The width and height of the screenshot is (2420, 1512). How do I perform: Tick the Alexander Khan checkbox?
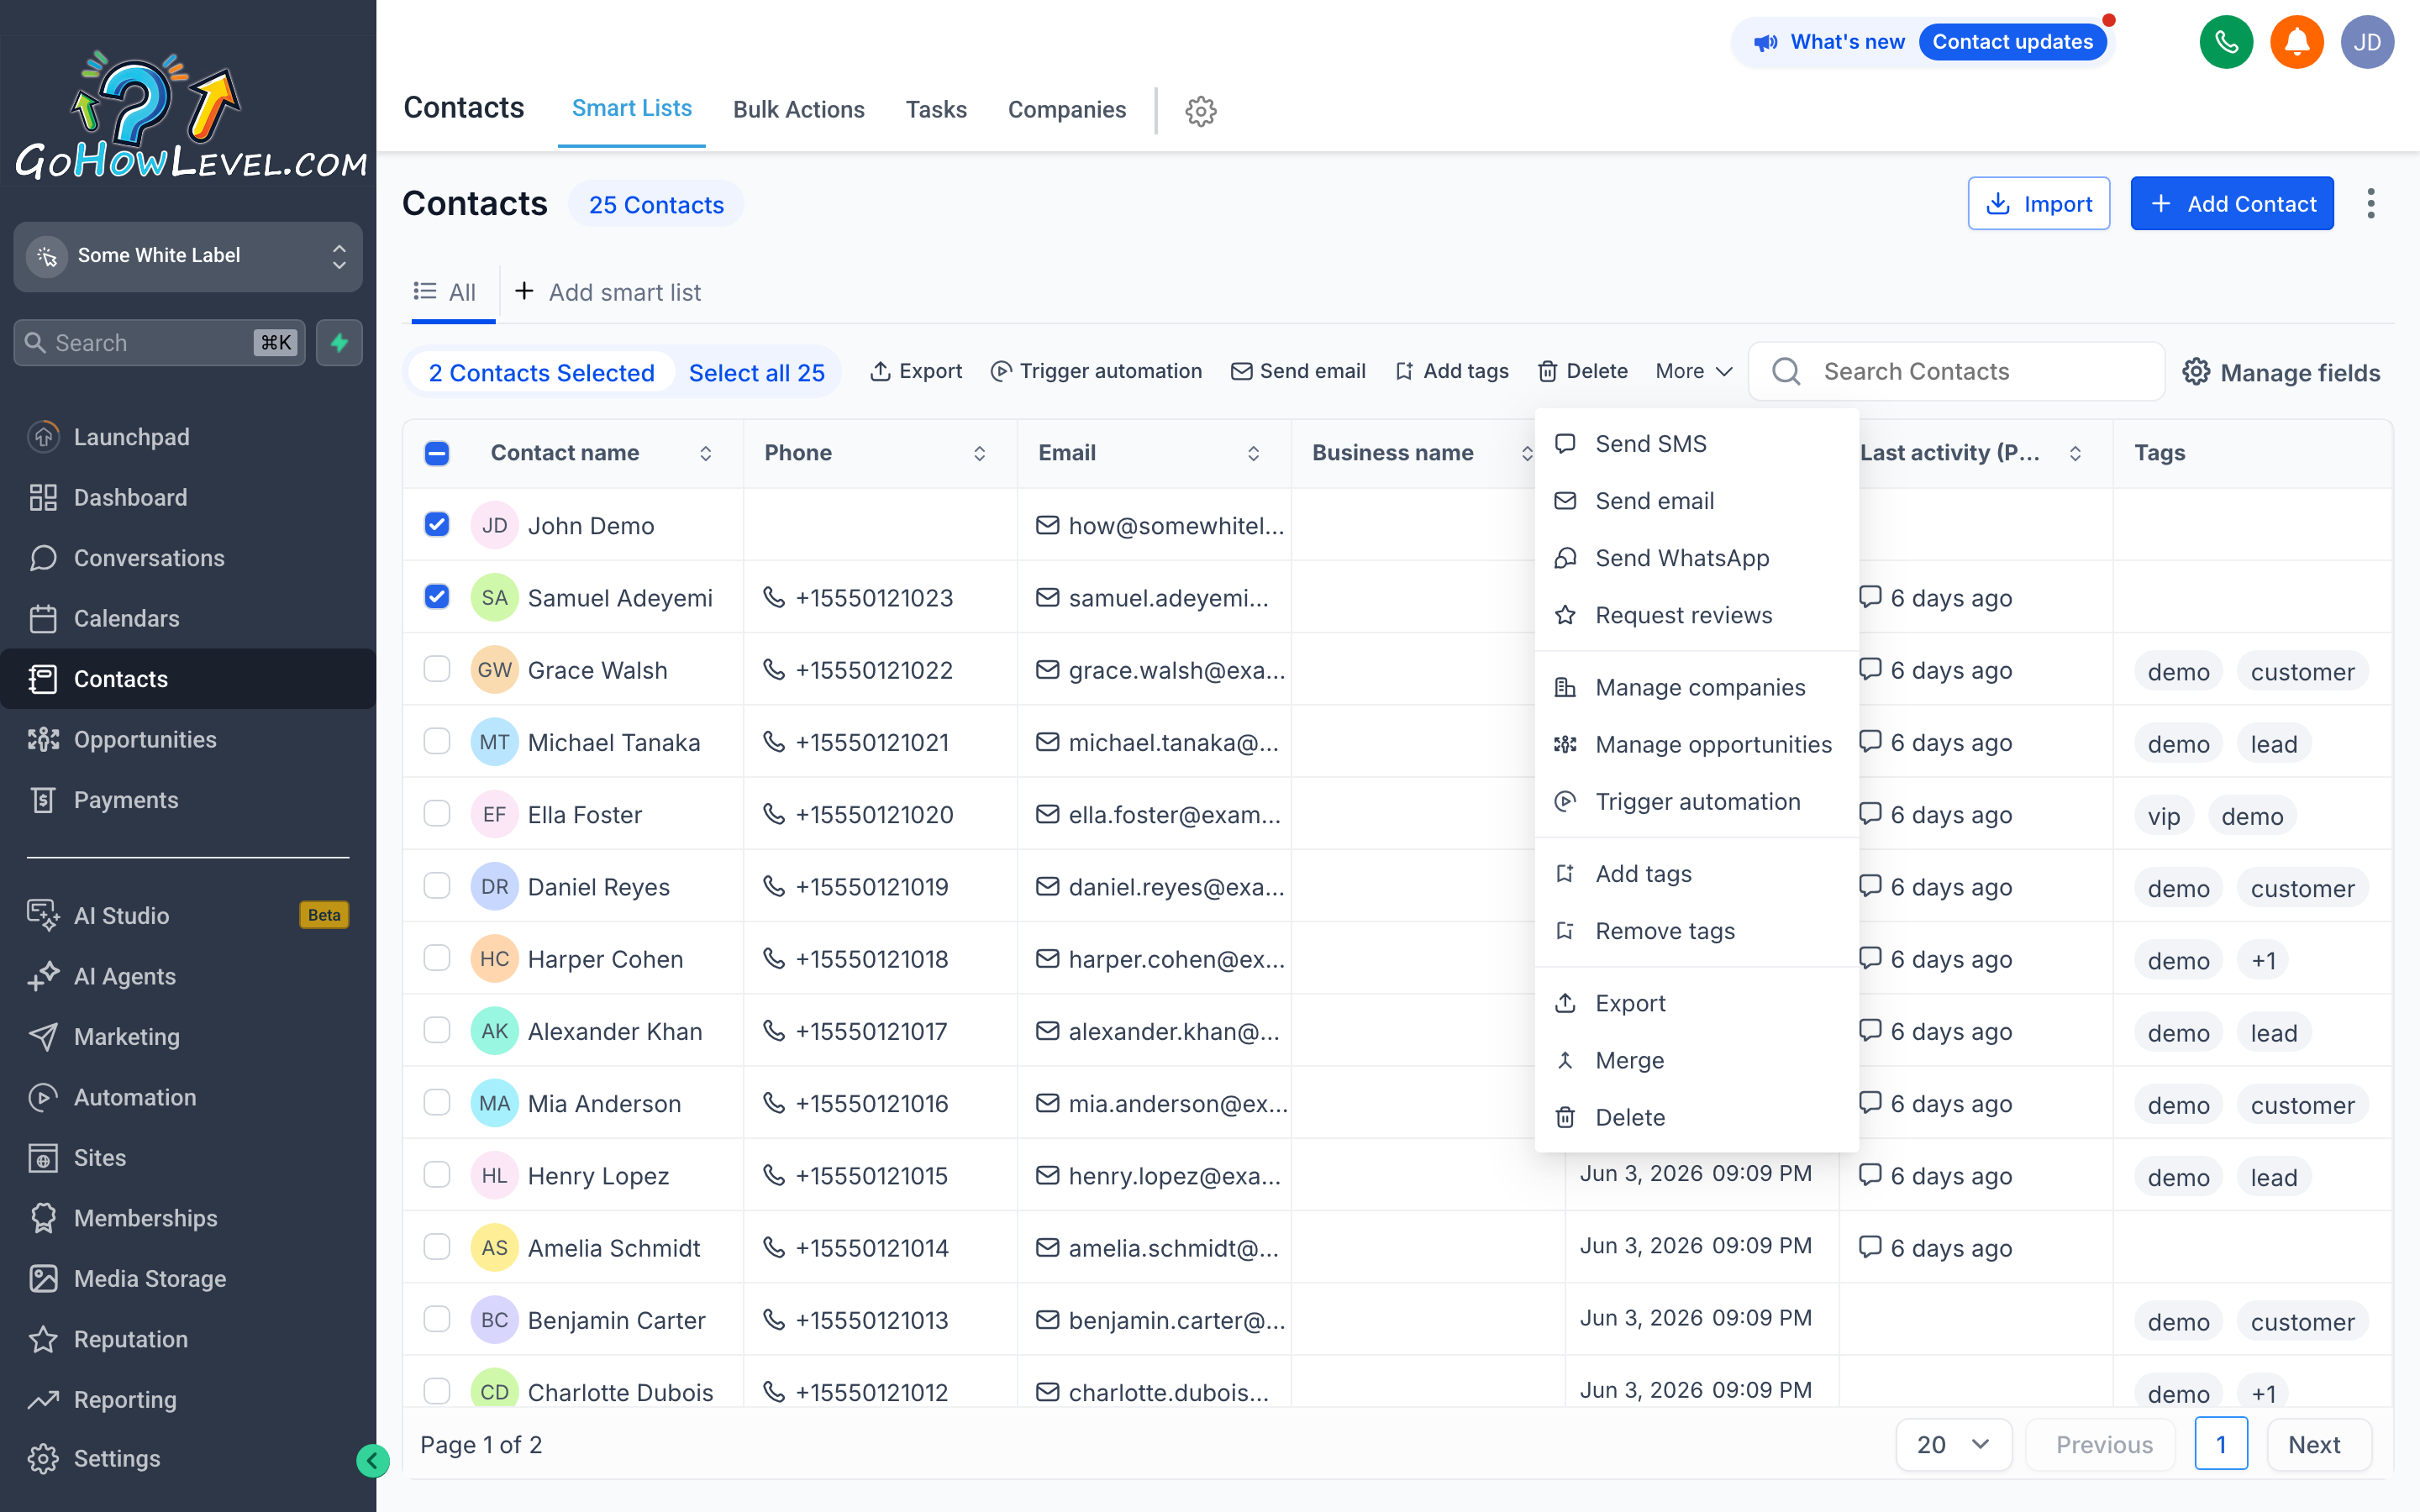(437, 1030)
